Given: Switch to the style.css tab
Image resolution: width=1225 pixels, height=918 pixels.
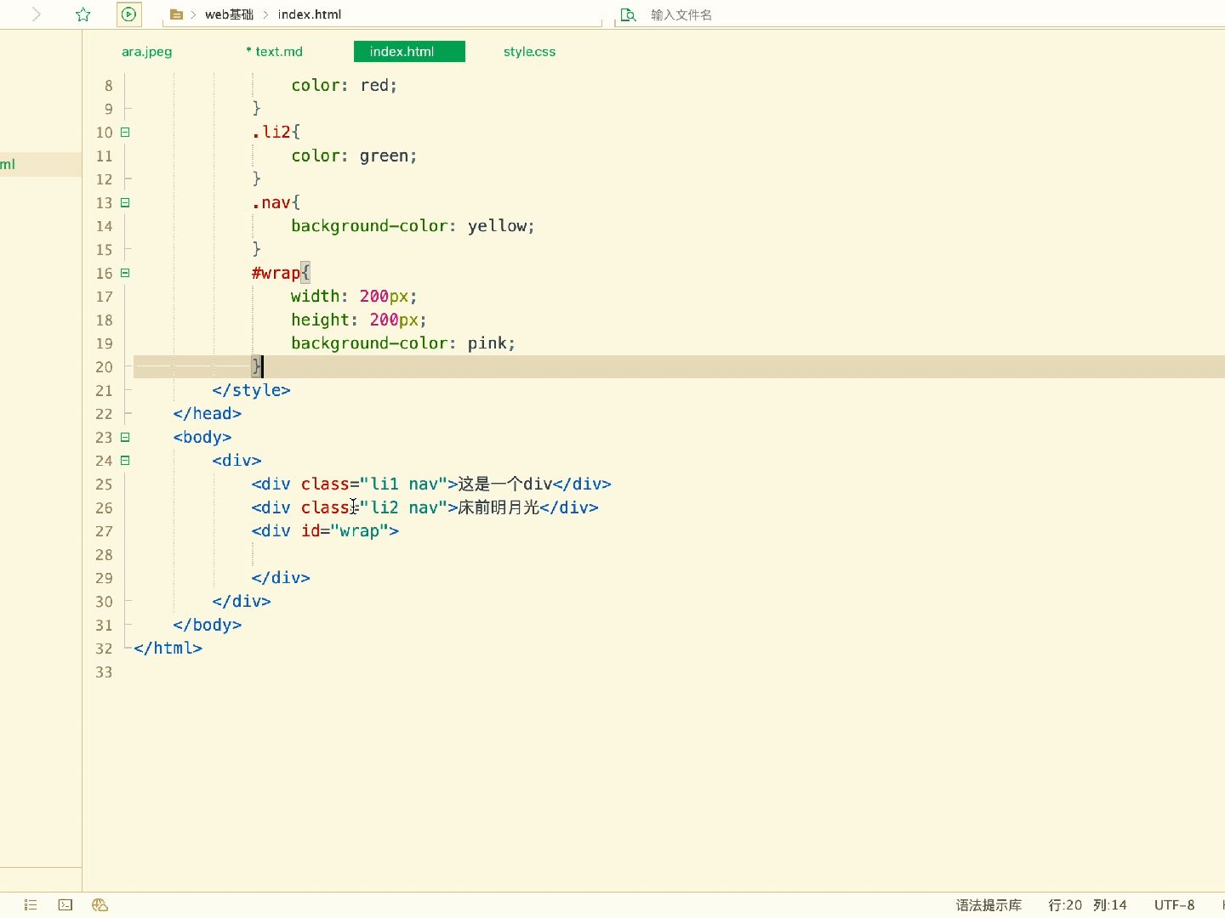Looking at the screenshot, I should [529, 52].
